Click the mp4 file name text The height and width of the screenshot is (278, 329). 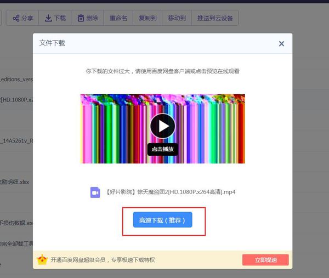(x=170, y=192)
